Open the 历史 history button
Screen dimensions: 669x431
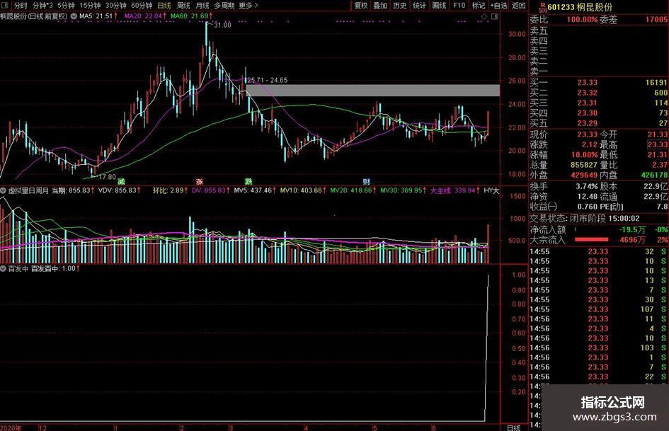click(400, 5)
